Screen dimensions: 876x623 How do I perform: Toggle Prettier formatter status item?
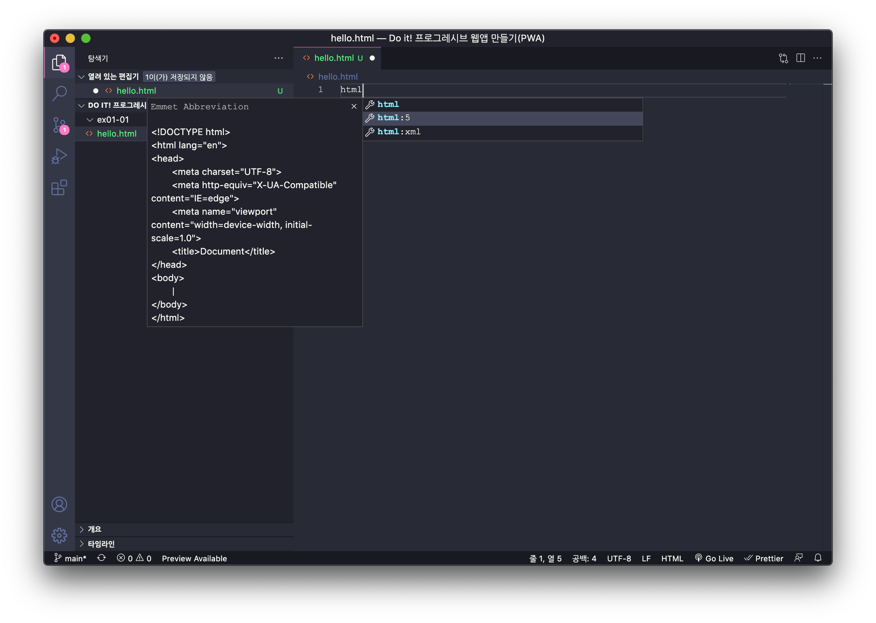click(764, 558)
